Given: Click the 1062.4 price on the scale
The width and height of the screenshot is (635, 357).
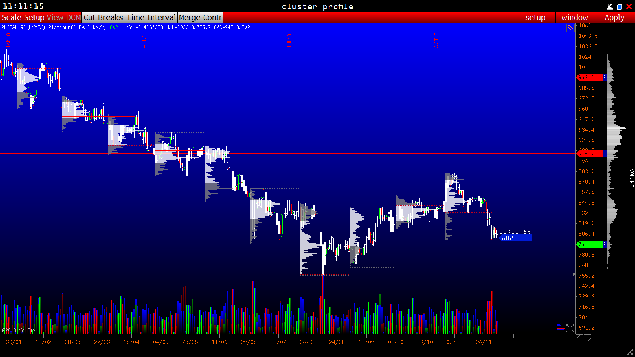Looking at the screenshot, I should 588,25.
